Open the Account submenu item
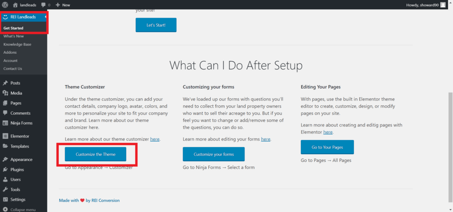The image size is (453, 212). 11,60
